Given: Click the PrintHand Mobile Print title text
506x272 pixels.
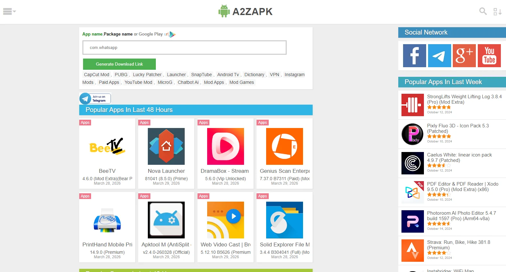Looking at the screenshot, I should point(107,245).
